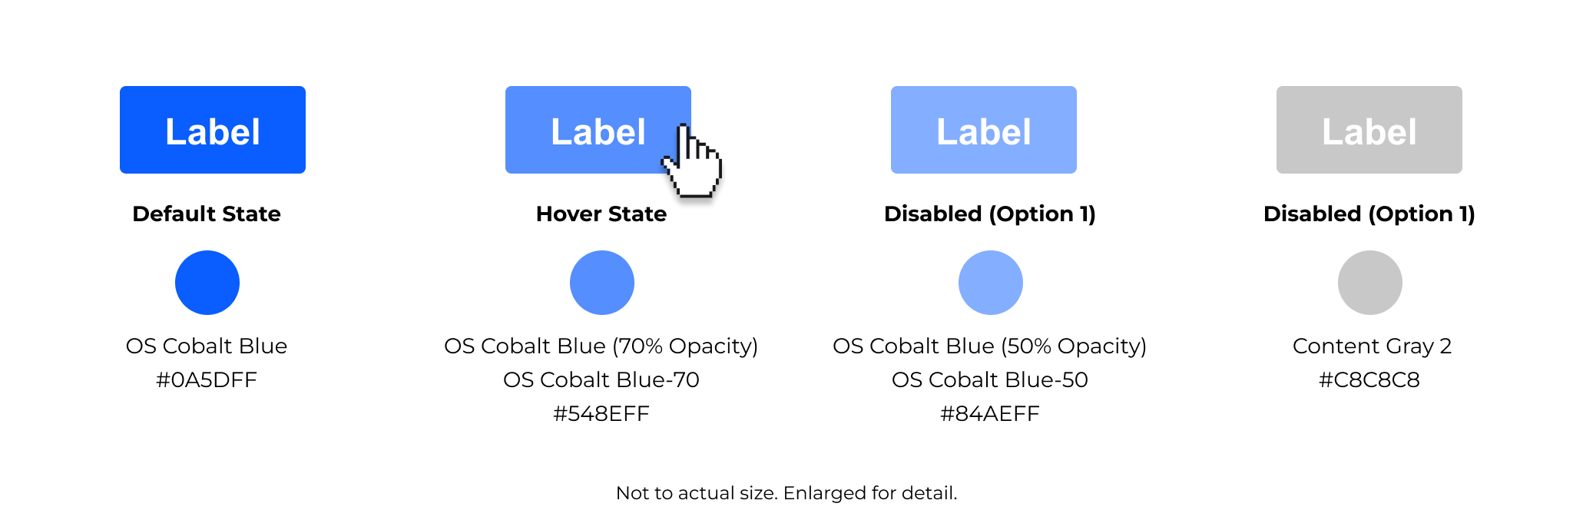This screenshot has width=1573, height=530.
Task: Select the Content Gray 2 color circle
Action: tap(1370, 283)
